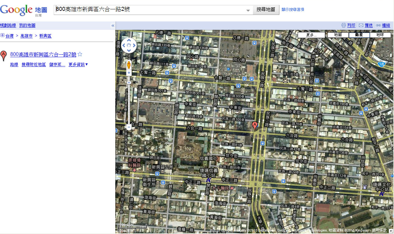Viewport: 394px width, 234px height.
Task: Zoom in with the plus button
Action: [x=129, y=73]
